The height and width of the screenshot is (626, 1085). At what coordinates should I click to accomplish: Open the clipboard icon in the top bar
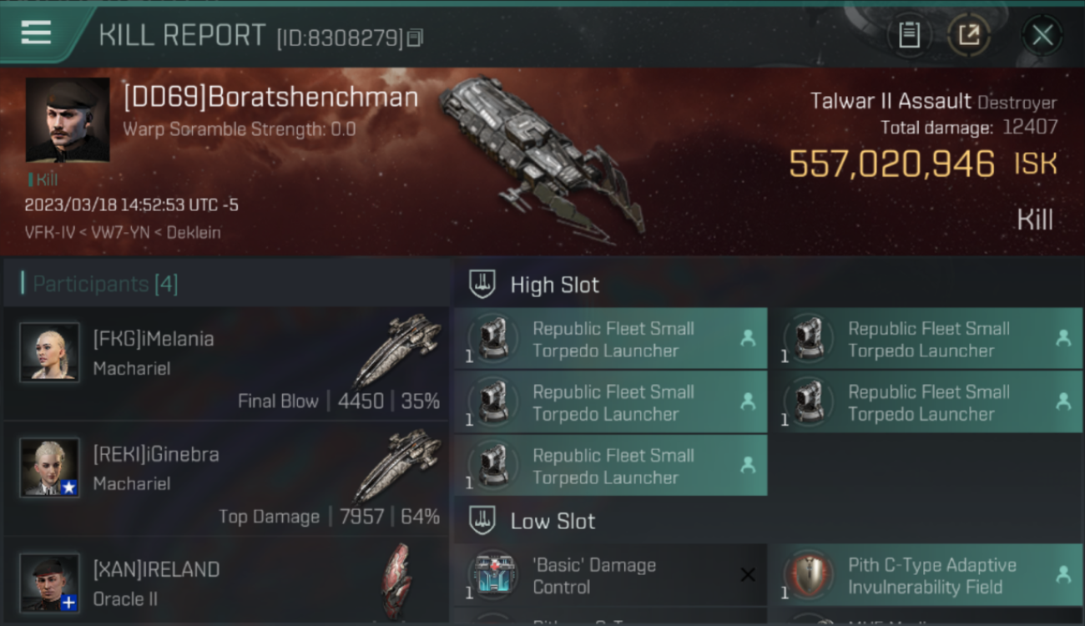[909, 35]
